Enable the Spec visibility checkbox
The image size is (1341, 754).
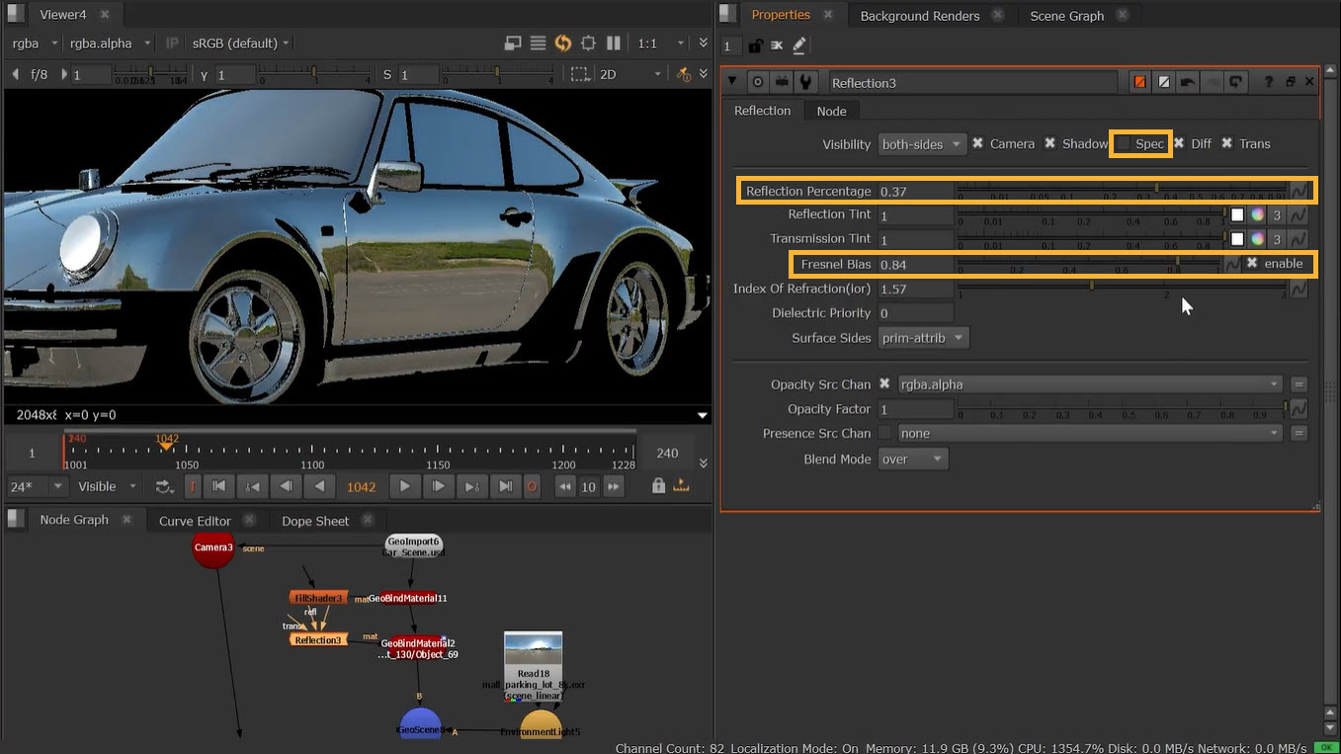click(1124, 144)
